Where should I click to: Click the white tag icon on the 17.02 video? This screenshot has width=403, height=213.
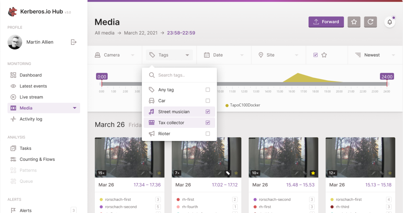pos(228,173)
